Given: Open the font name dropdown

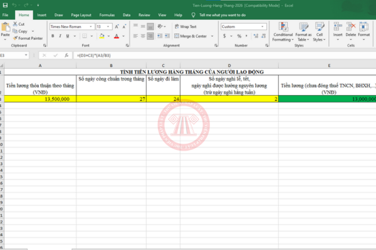Looking at the screenshot, I should tap(91, 26).
